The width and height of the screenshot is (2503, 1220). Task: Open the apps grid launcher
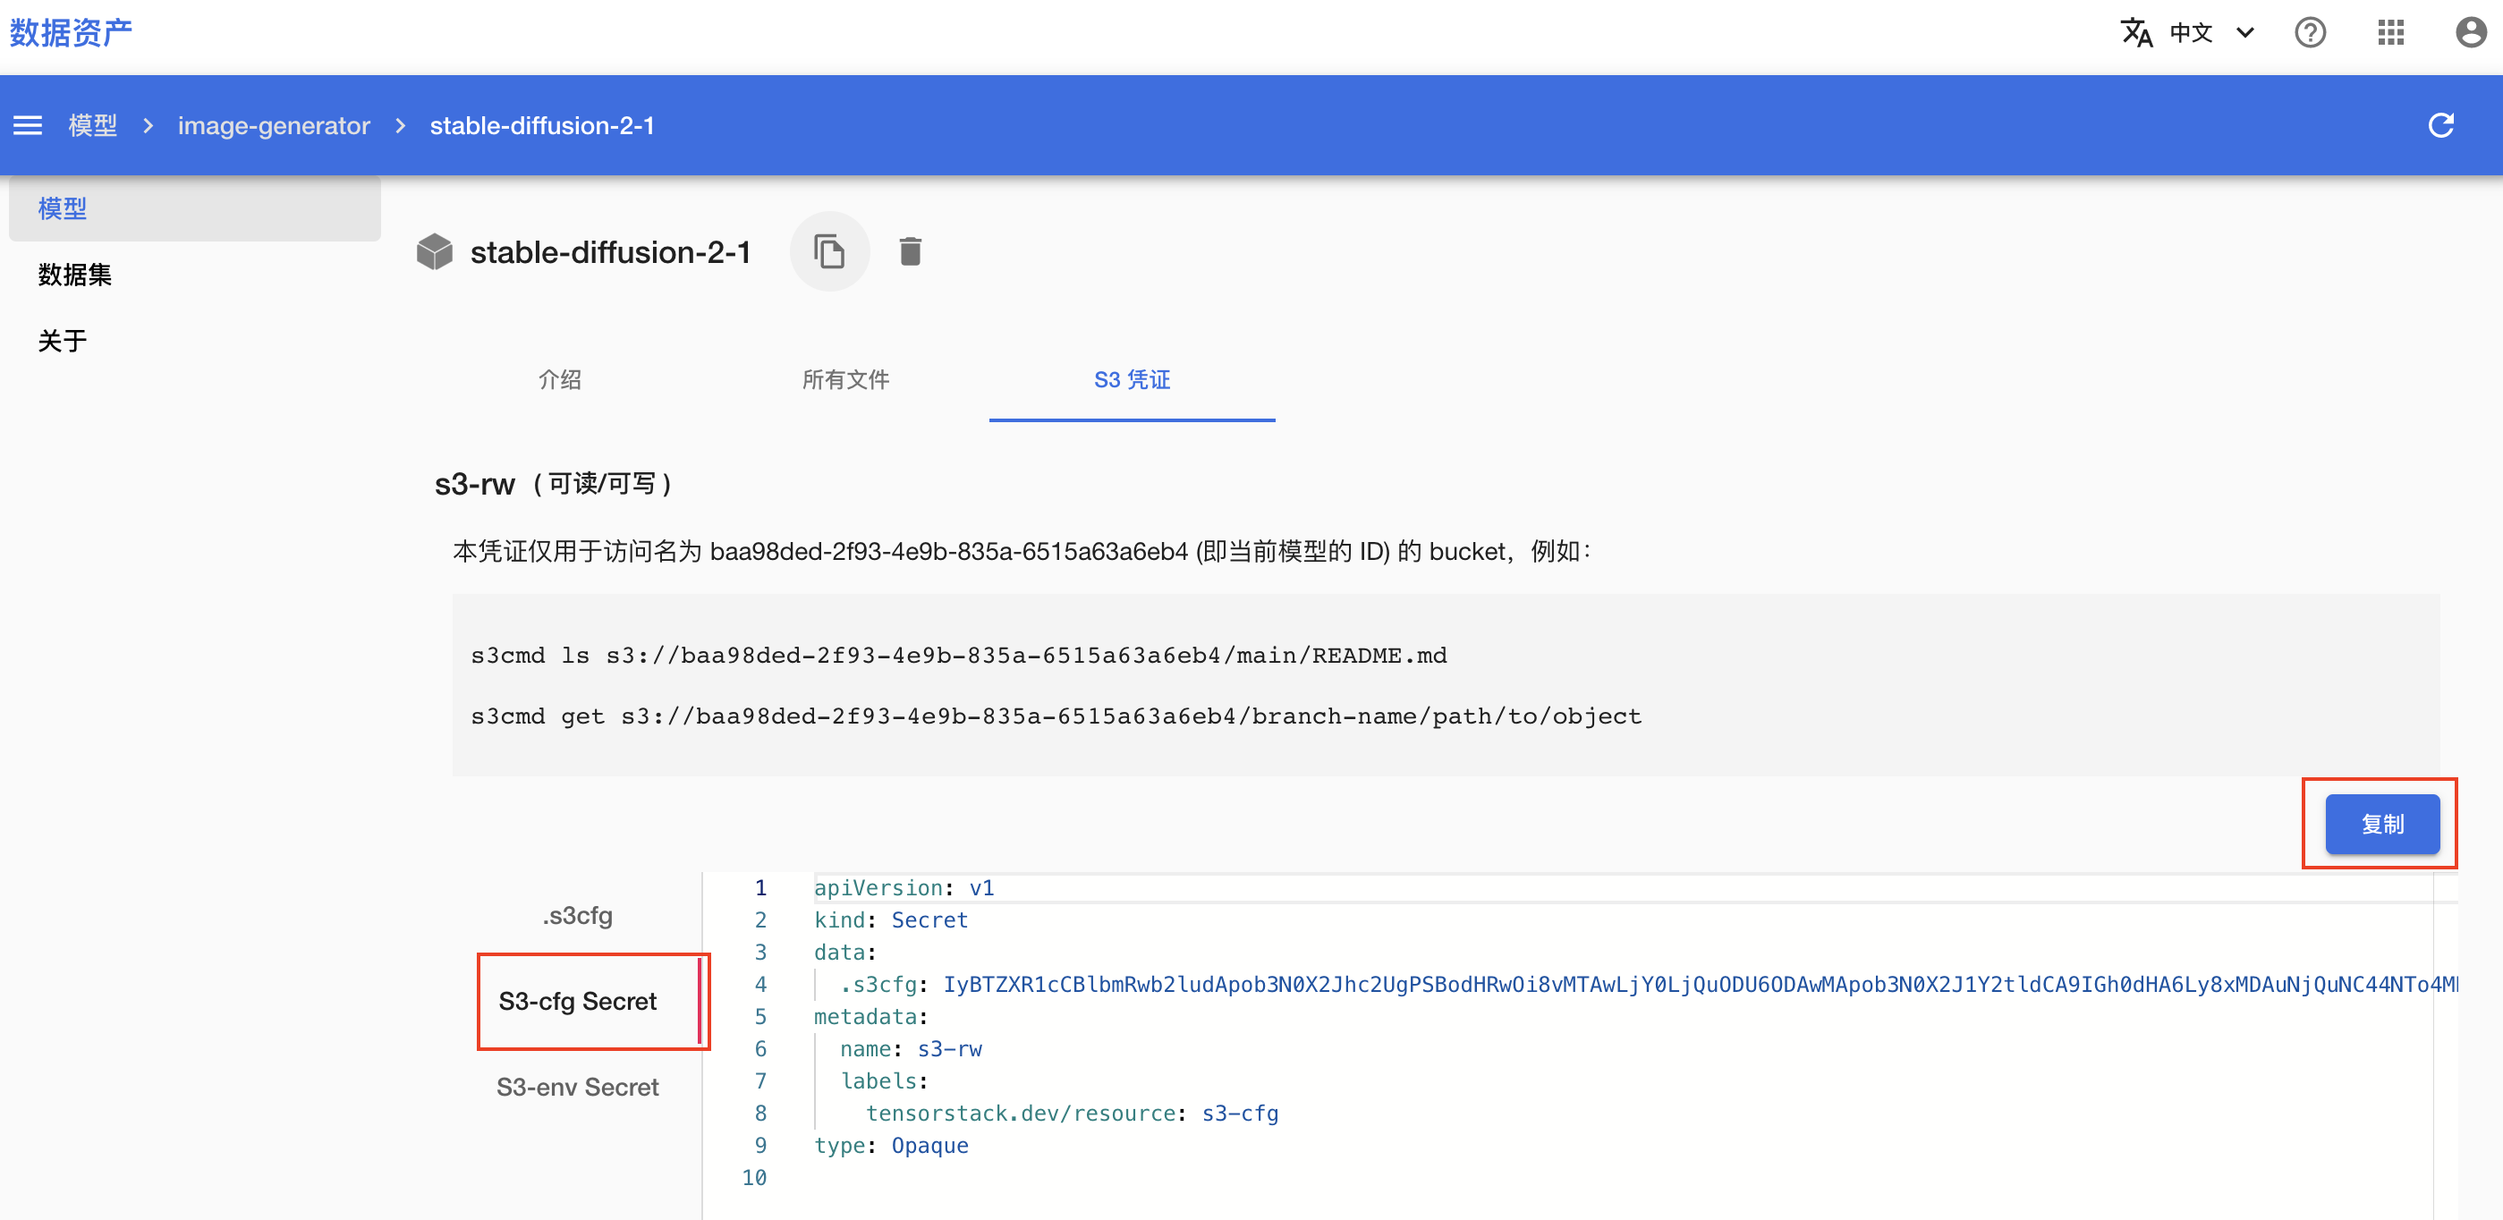(2390, 33)
